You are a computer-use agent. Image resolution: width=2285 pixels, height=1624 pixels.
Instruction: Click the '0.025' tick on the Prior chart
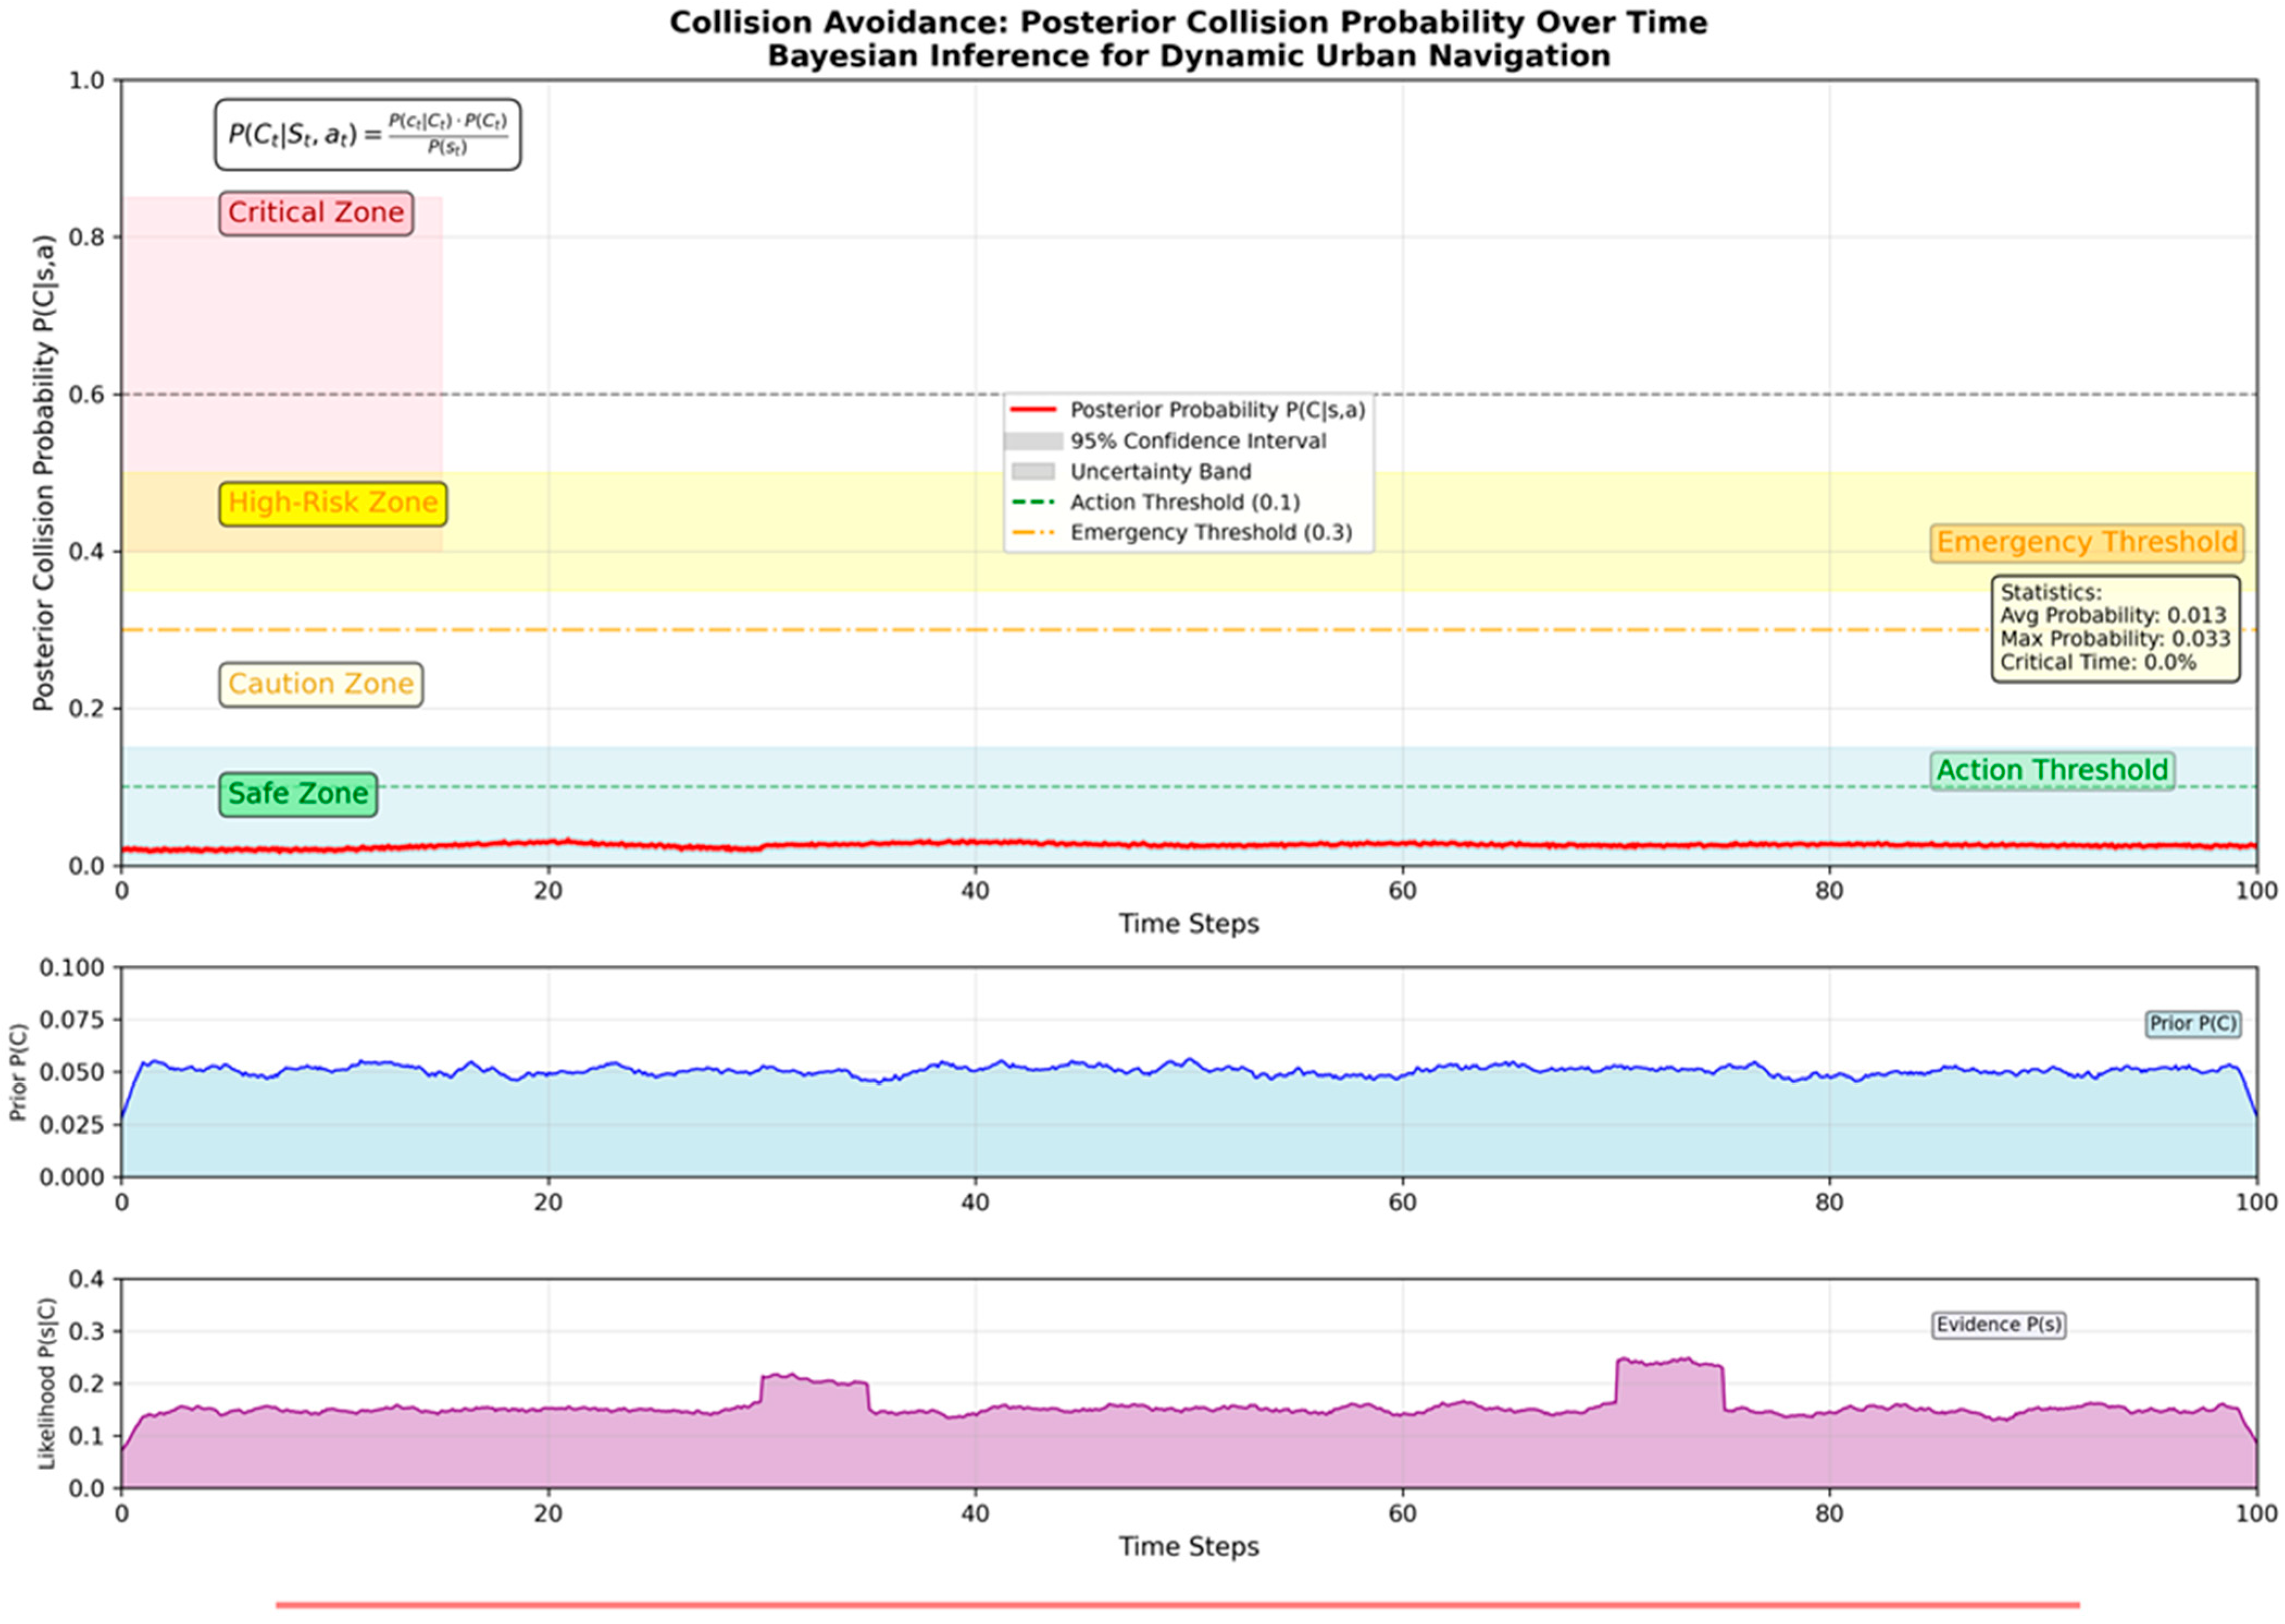(x=71, y=1125)
